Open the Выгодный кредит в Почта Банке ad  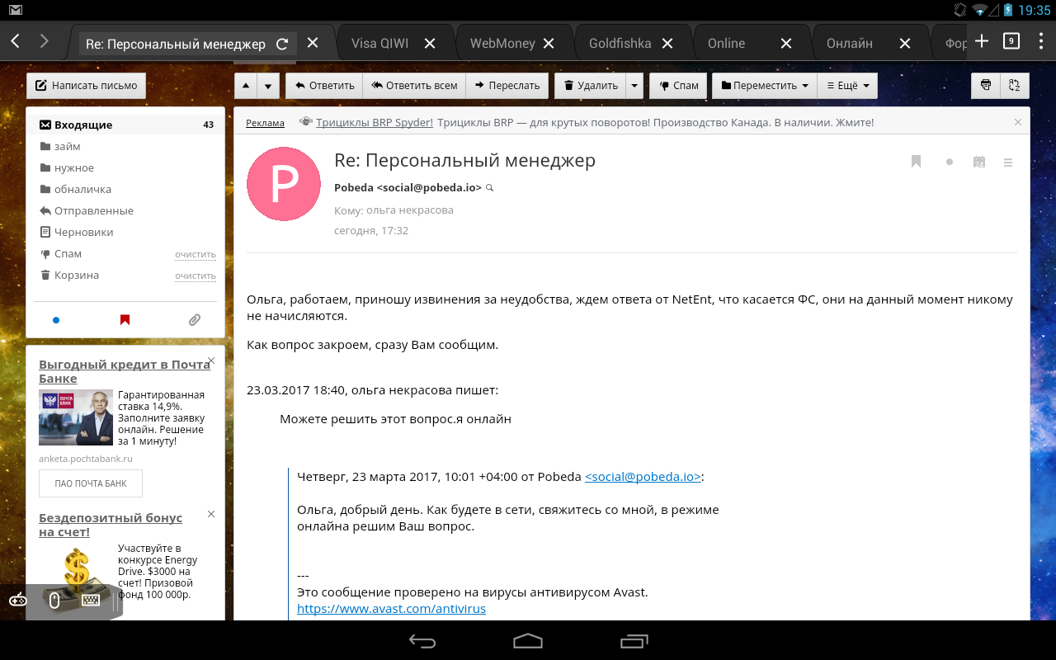point(125,371)
